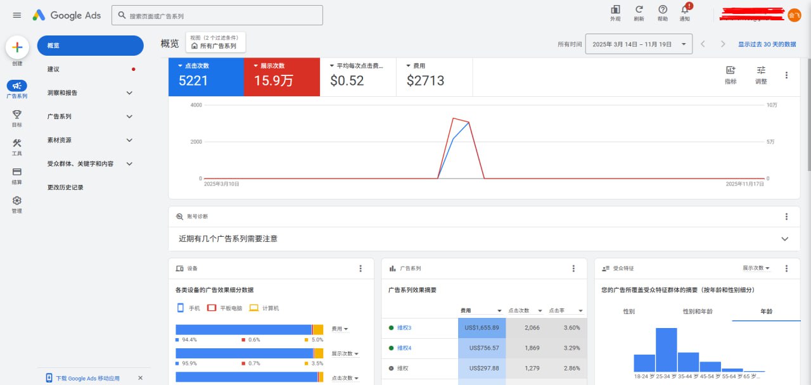Open the 调整 adjustments icon
811x385 pixels.
pos(760,72)
